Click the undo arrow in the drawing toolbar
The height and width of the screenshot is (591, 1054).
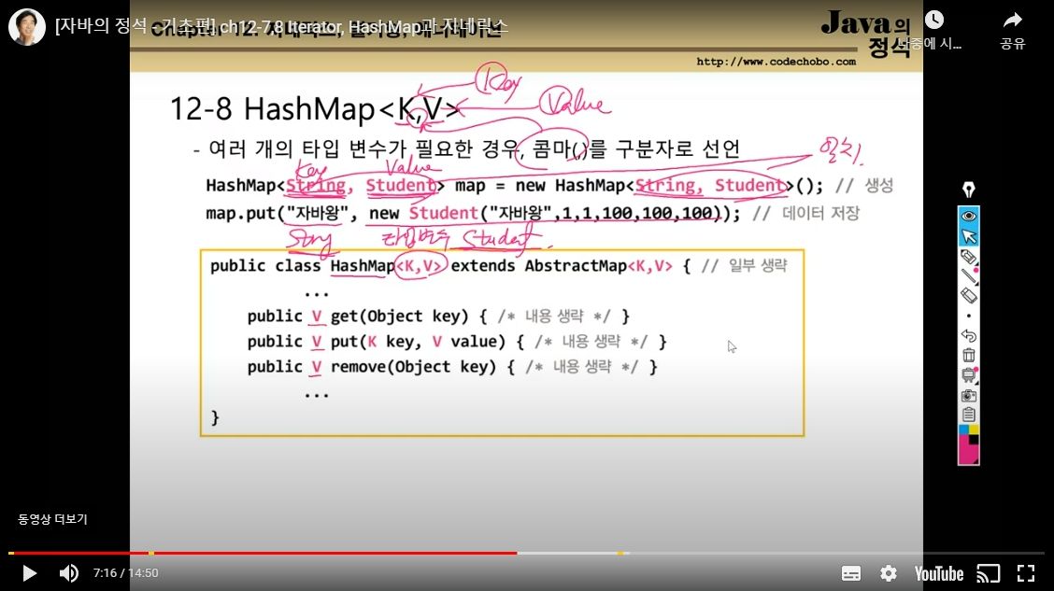[x=969, y=335]
